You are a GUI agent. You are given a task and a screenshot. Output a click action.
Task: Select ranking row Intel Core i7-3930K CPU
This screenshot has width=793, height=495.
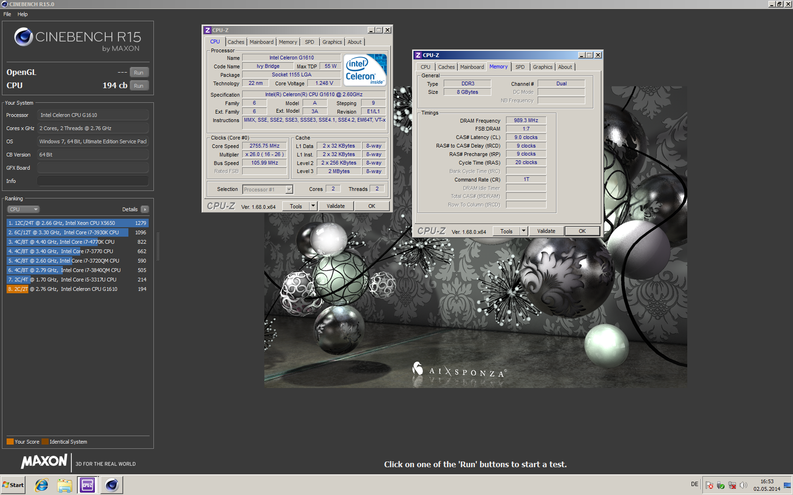coord(77,232)
